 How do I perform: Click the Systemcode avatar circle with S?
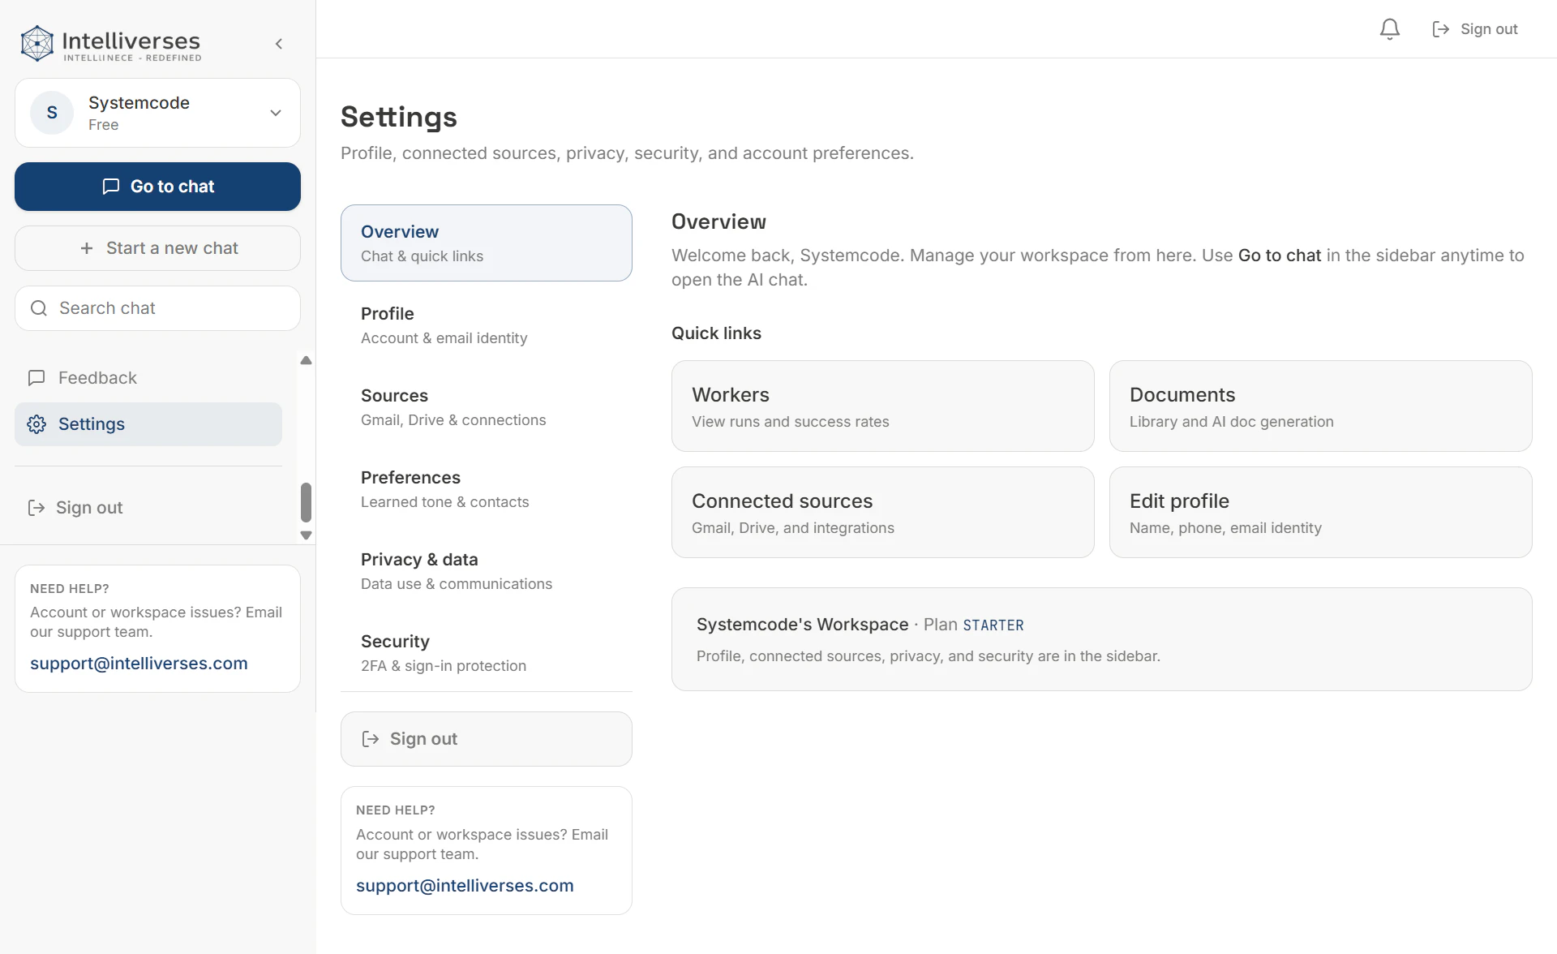pos(52,113)
